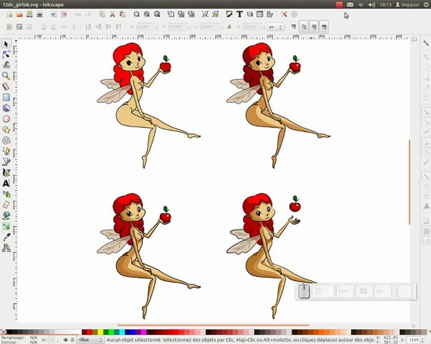Toggle enable snapping at panel top
Viewport: 431px width, 344px height.
coord(426,43)
